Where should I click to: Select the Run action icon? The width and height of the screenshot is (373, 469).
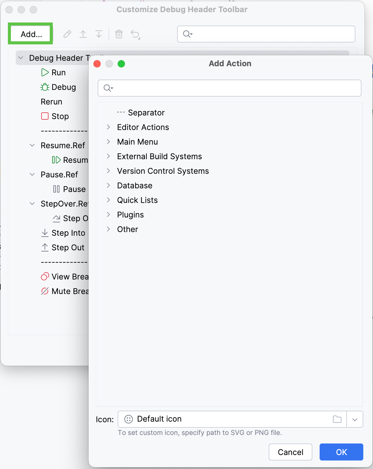[x=45, y=72]
